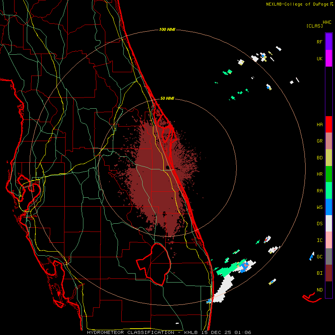Click the IC pink legend color block
This screenshot has width=335, height=335.
click(329, 240)
